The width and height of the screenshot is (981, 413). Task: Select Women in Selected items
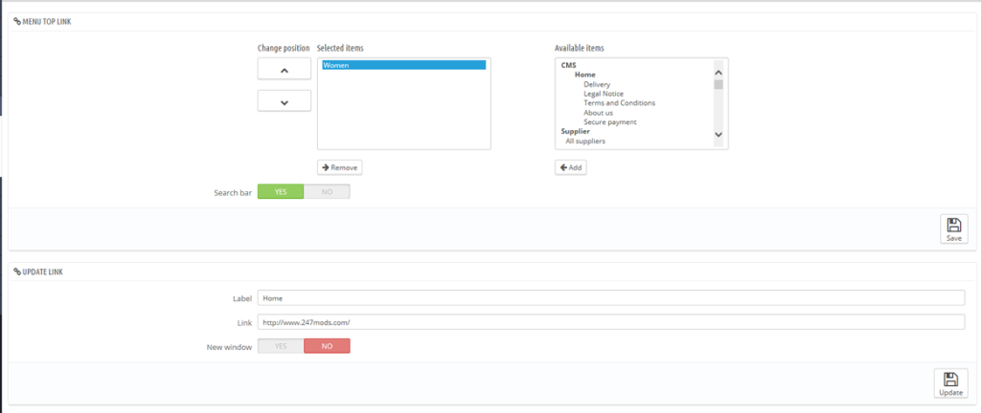403,65
